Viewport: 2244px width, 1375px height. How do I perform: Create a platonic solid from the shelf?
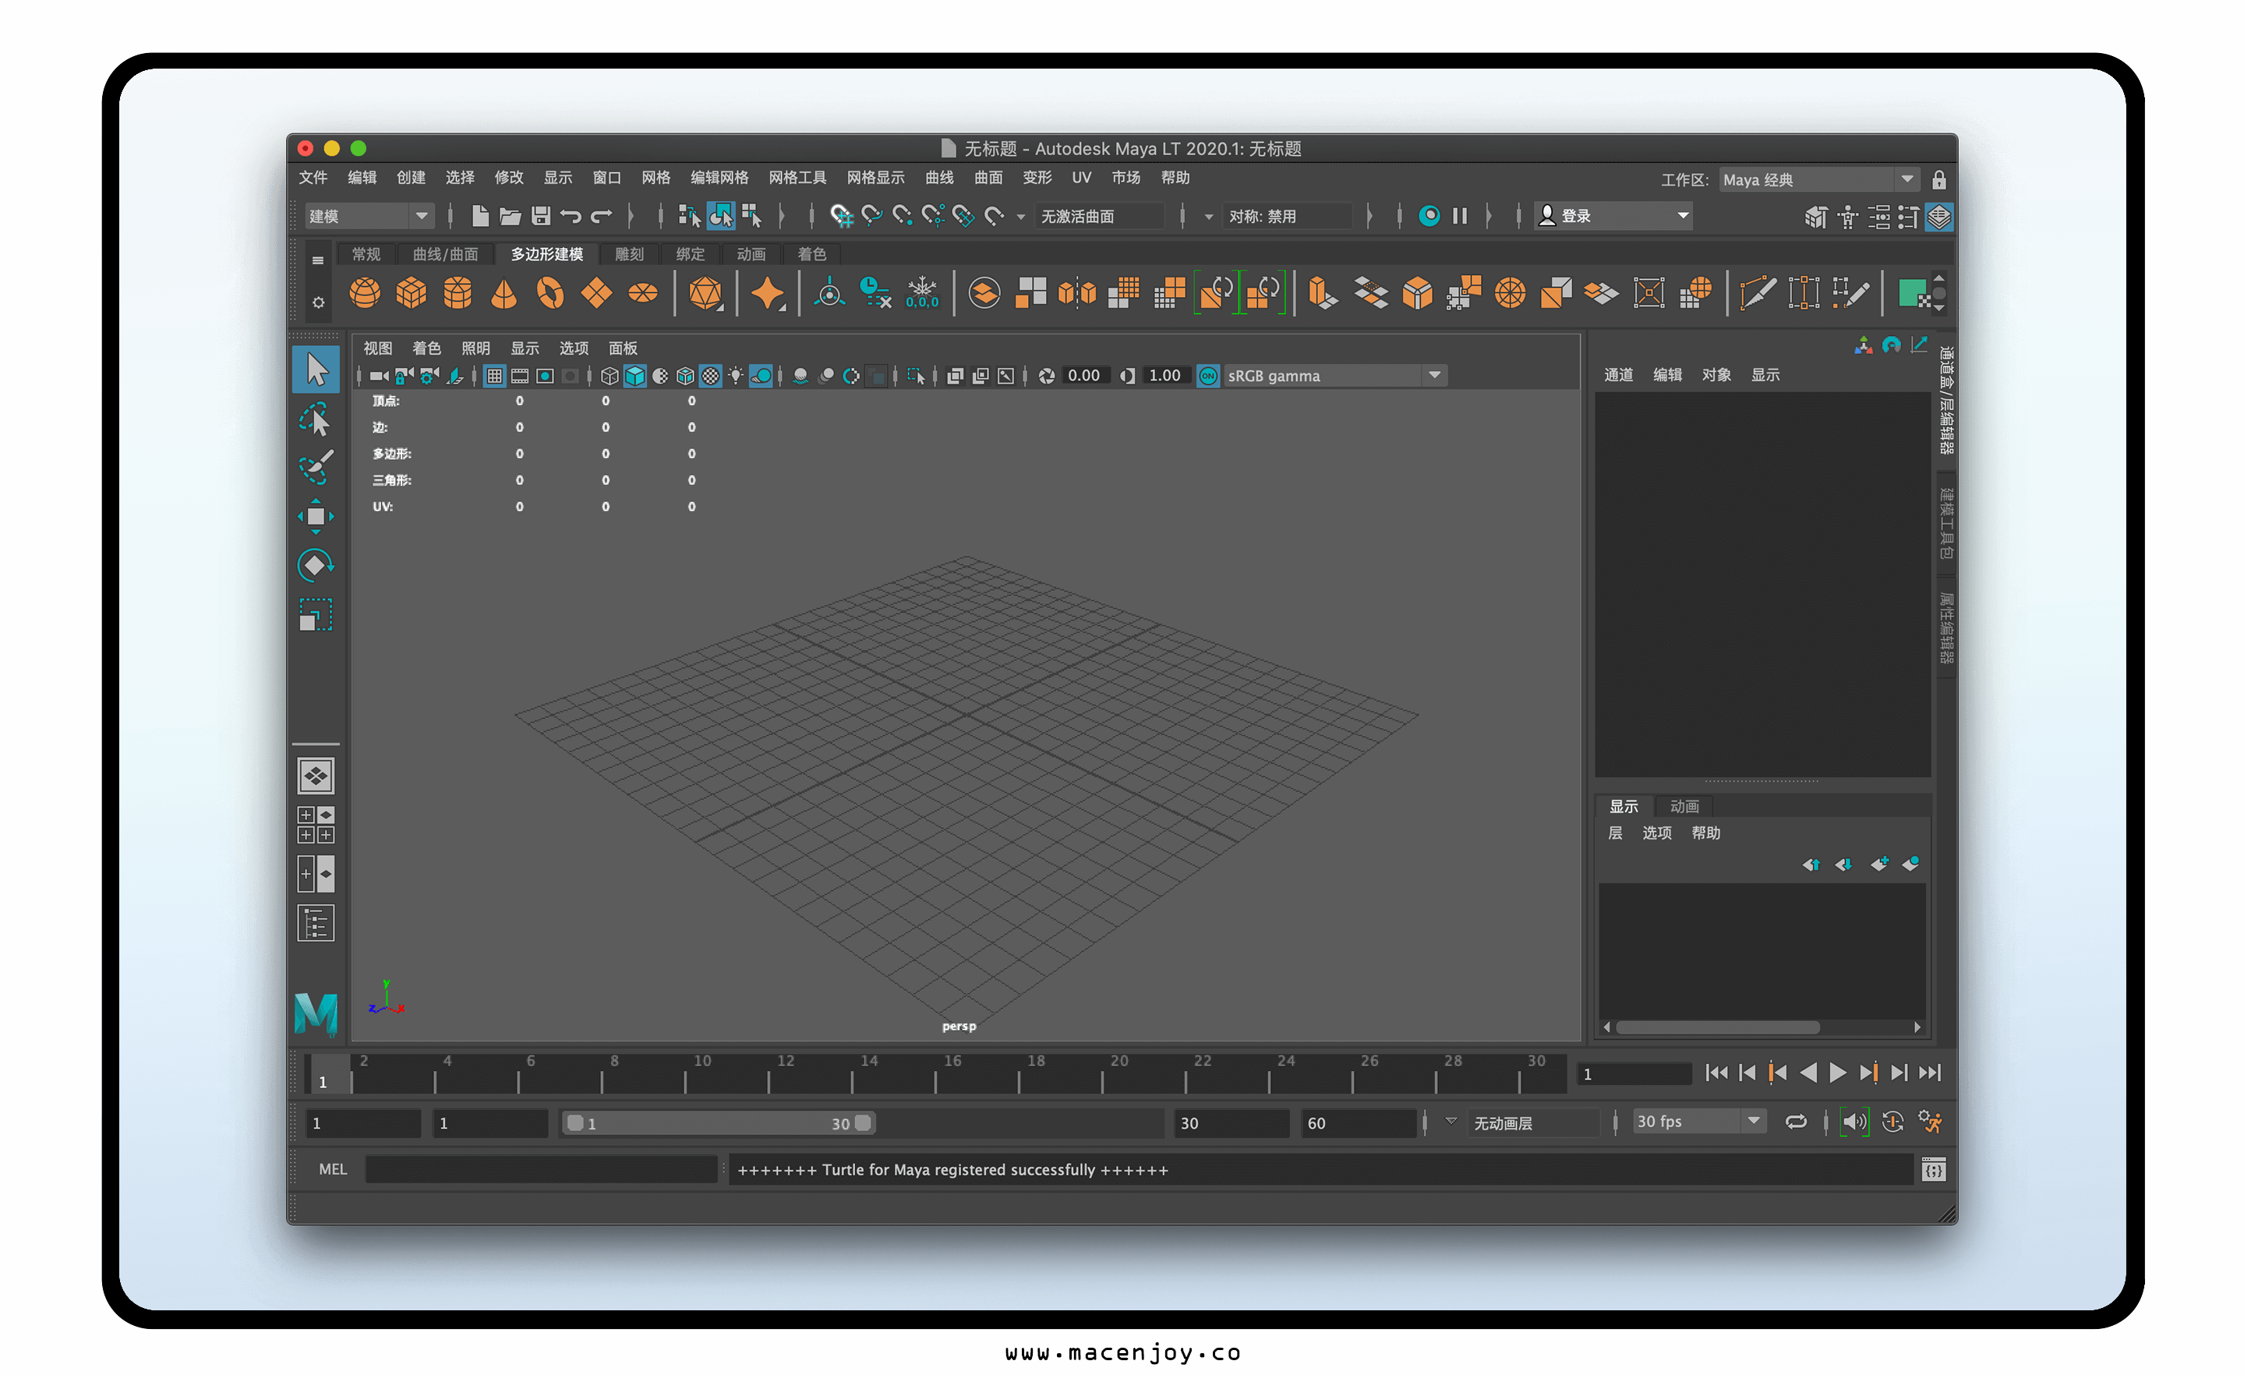705,293
